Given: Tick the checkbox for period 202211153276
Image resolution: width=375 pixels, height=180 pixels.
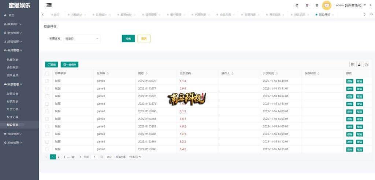Looking at the screenshot, I should tap(47, 81).
